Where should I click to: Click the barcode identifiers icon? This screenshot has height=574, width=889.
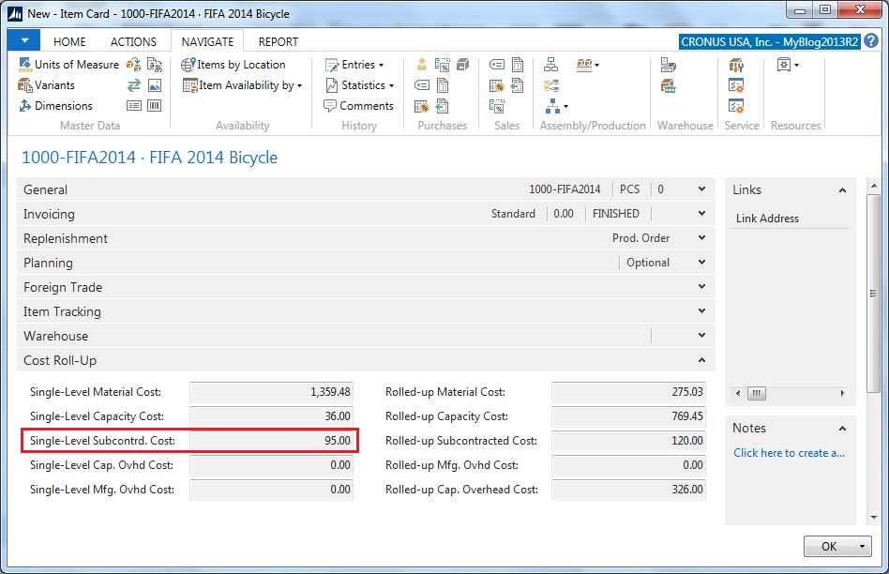[154, 105]
